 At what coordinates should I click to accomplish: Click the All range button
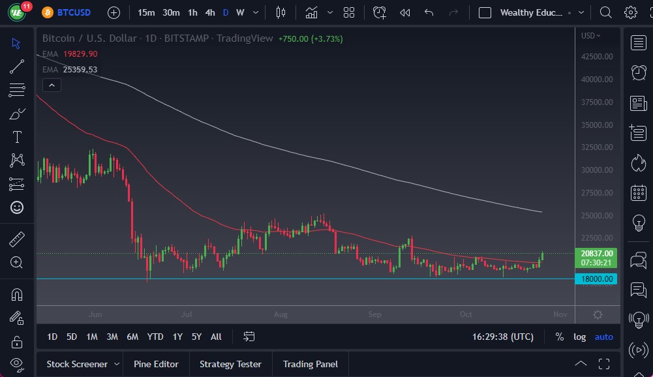click(216, 337)
